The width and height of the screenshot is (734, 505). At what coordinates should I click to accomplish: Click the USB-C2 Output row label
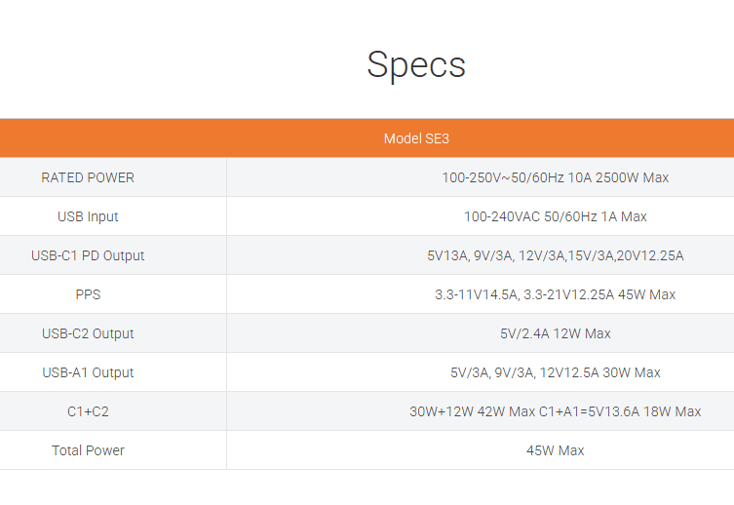(x=88, y=333)
